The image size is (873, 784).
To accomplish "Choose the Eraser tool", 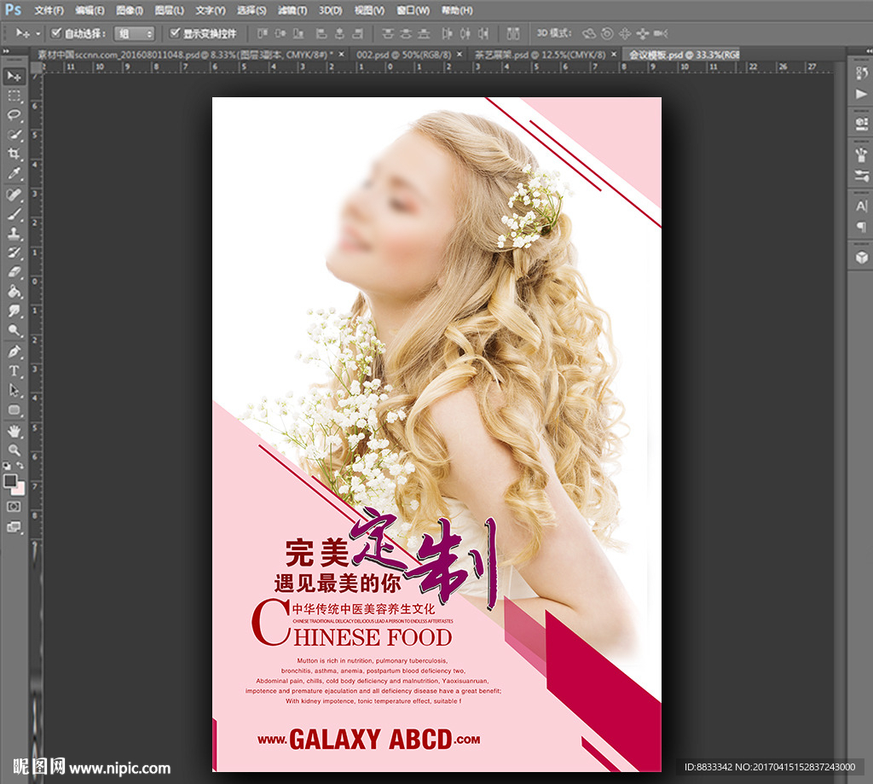I will pos(14,272).
